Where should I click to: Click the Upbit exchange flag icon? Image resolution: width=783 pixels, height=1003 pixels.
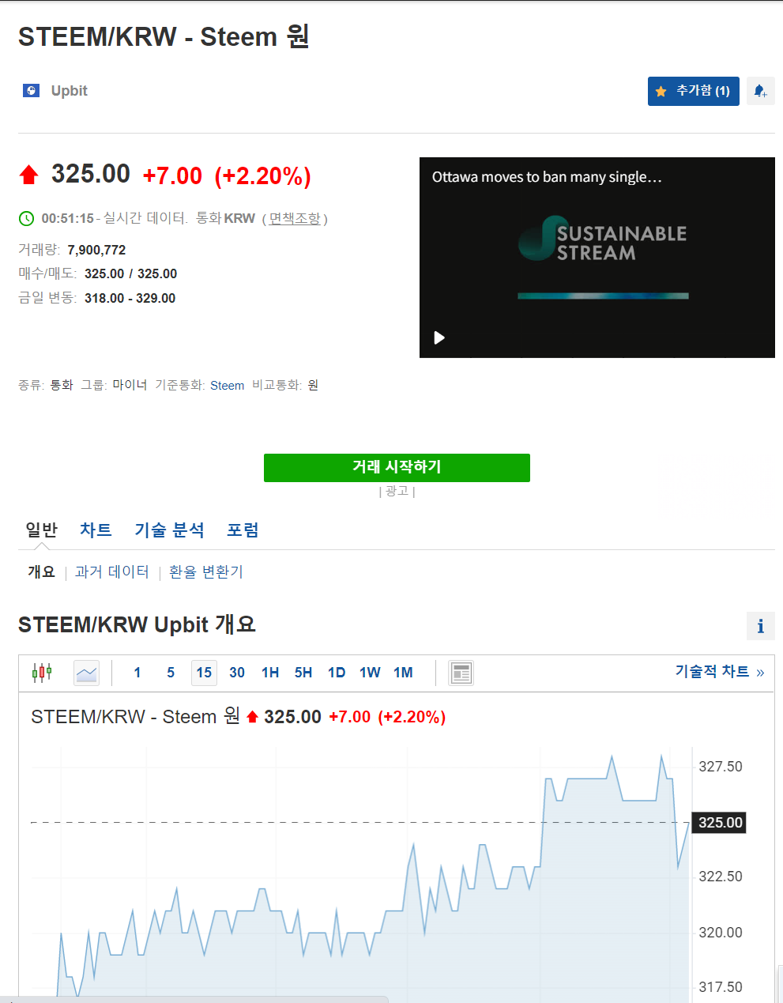pyautogui.click(x=31, y=91)
